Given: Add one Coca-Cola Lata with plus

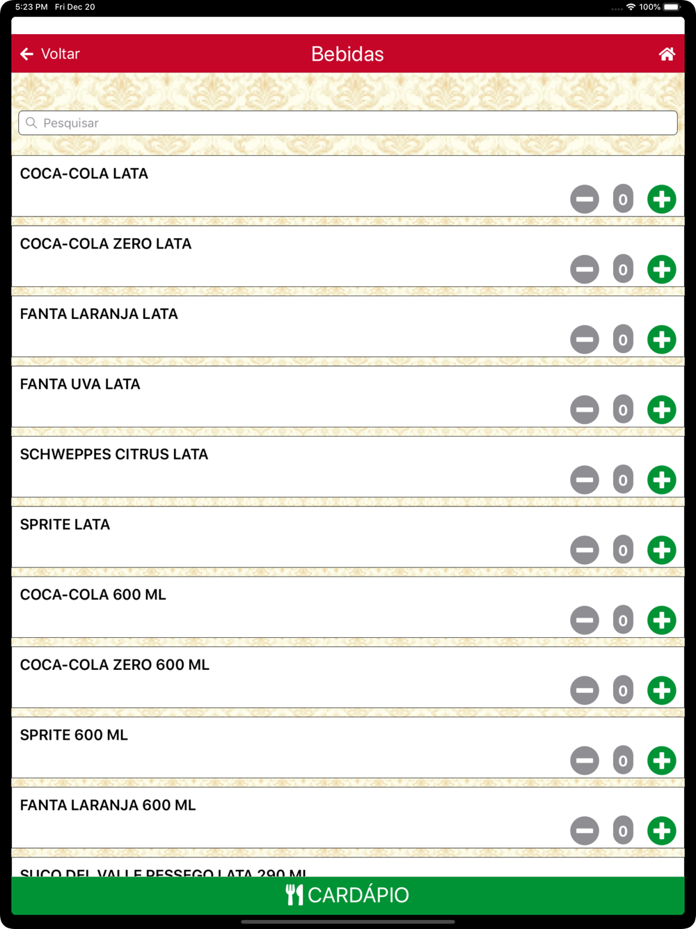Looking at the screenshot, I should pos(661,199).
